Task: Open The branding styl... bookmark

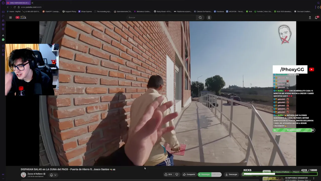Action: click(103, 11)
